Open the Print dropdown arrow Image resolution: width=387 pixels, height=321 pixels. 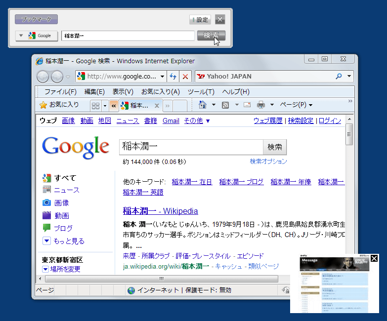[x=272, y=105]
